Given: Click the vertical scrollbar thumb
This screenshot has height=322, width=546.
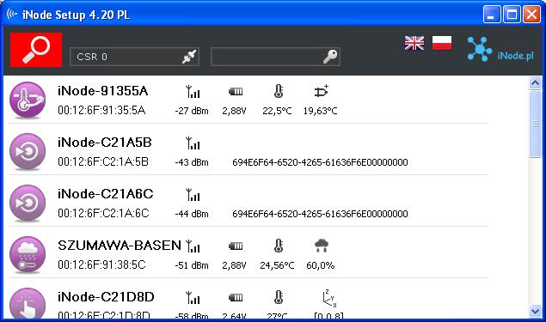Looking at the screenshot, I should (x=535, y=124).
